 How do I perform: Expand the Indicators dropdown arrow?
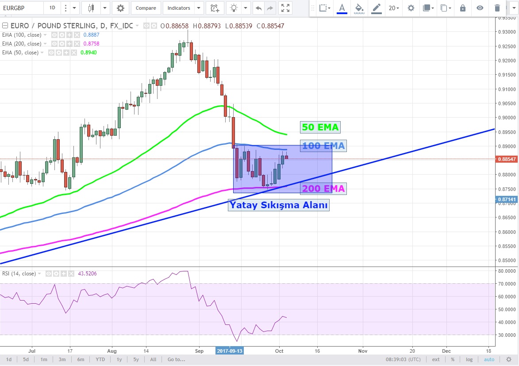coord(199,8)
